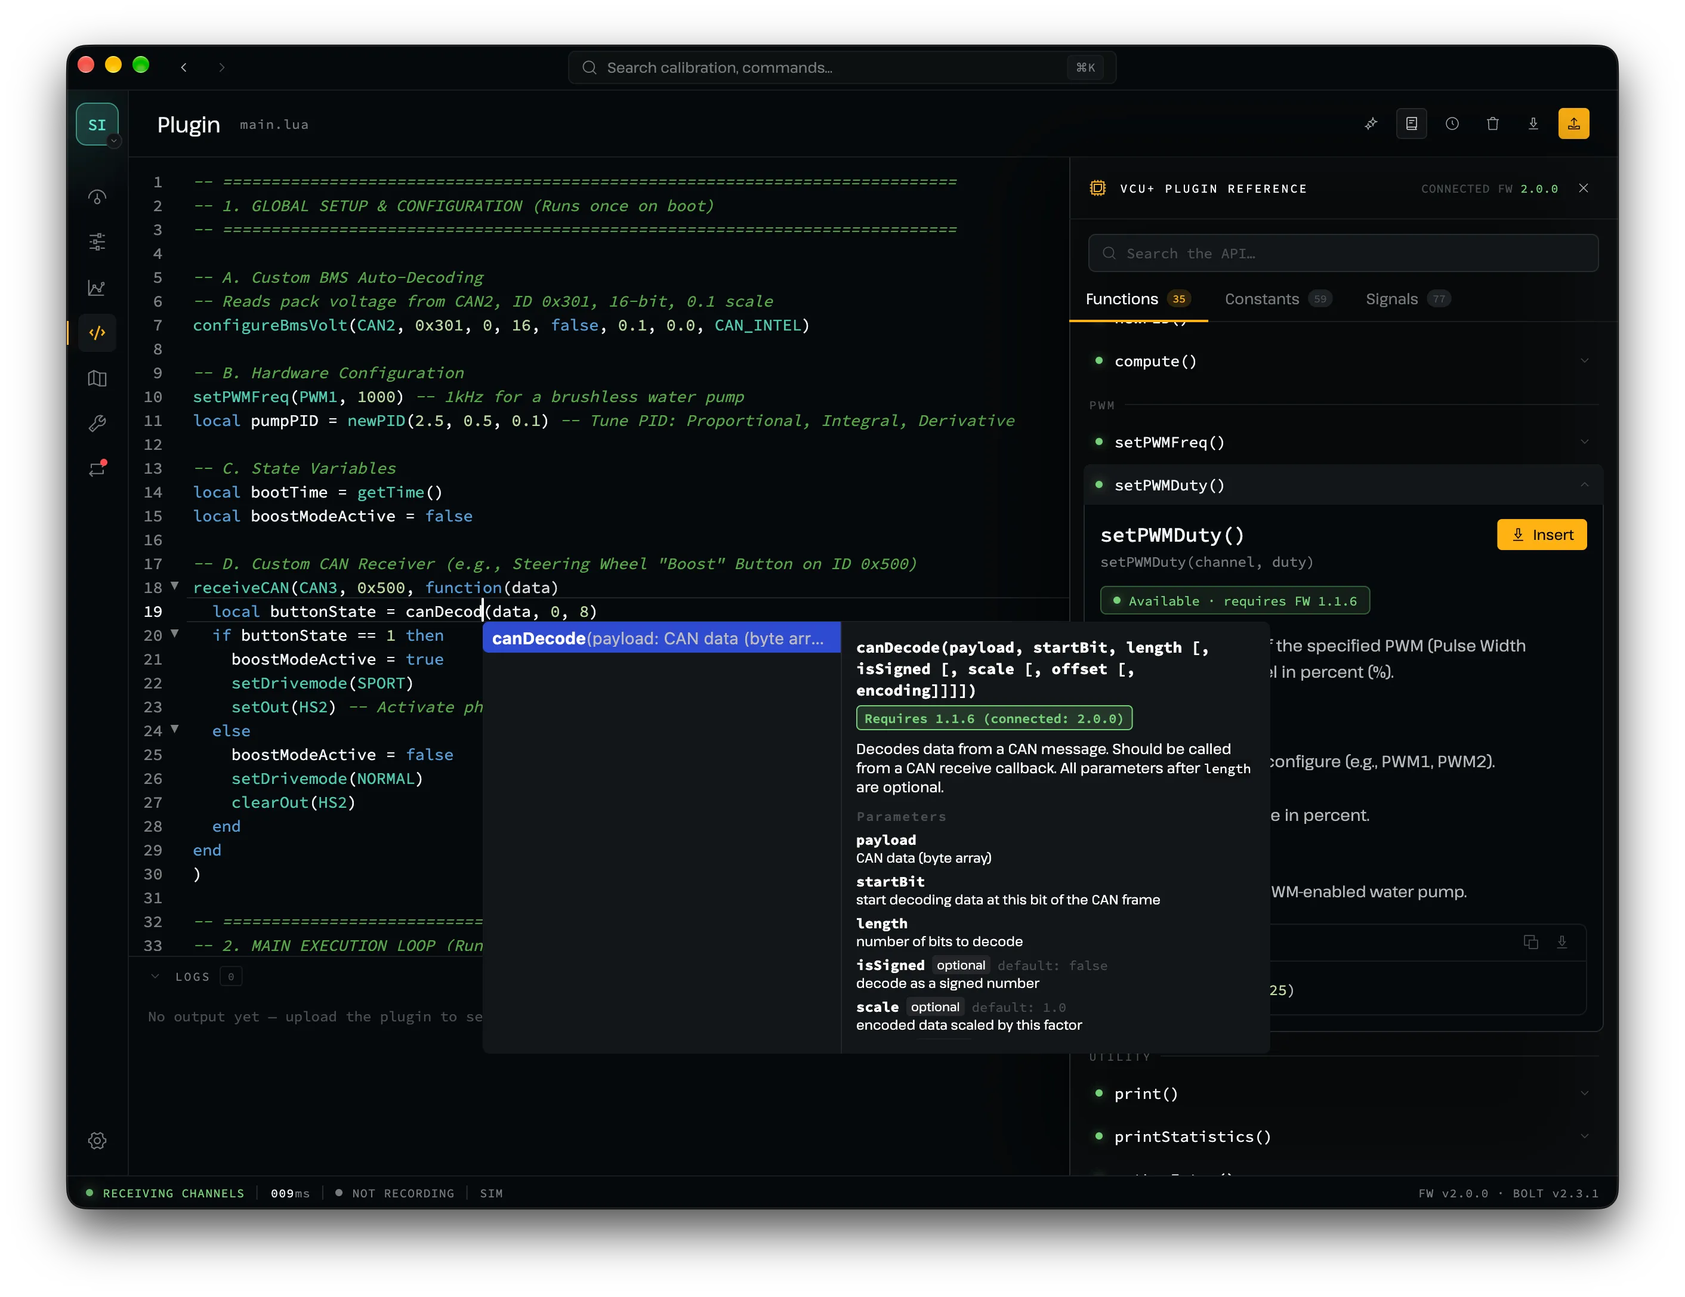Insert example code with the download icon
This screenshot has width=1685, height=1297.
pos(1561,942)
